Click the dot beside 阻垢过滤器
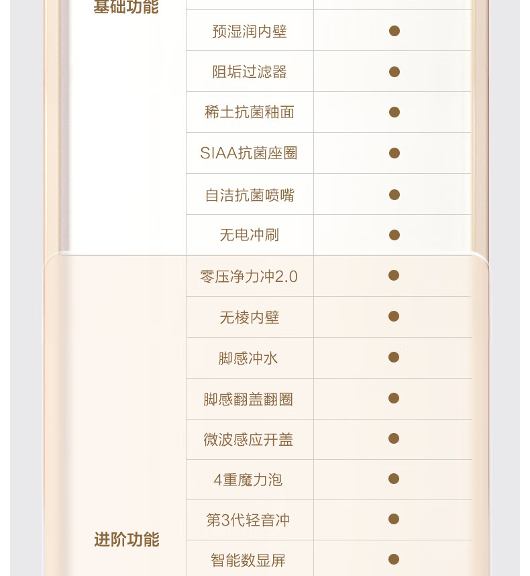Screen dimensions: 530x576 [x=394, y=72]
